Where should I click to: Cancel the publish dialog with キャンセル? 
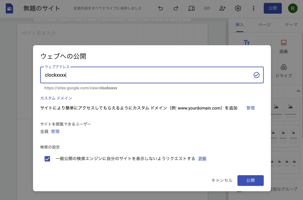coord(222,180)
